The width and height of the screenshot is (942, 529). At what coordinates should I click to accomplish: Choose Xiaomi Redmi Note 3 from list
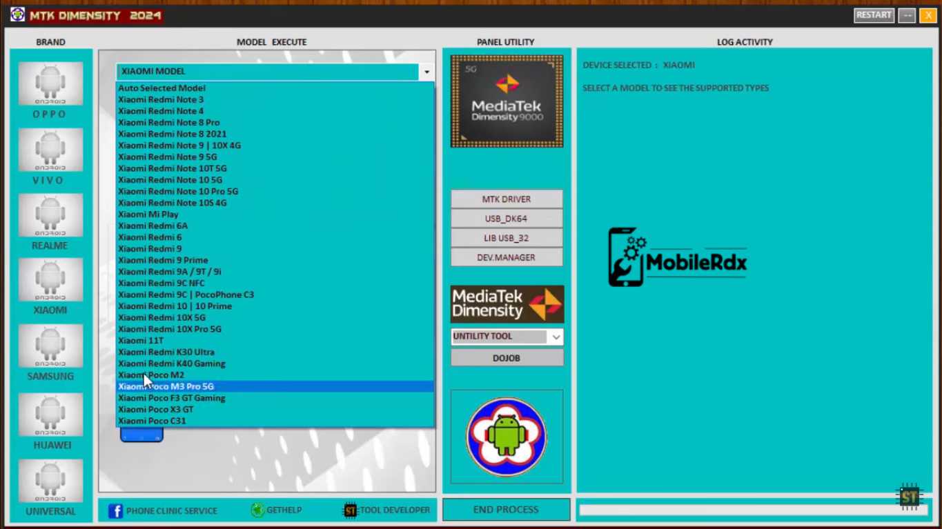pos(275,99)
